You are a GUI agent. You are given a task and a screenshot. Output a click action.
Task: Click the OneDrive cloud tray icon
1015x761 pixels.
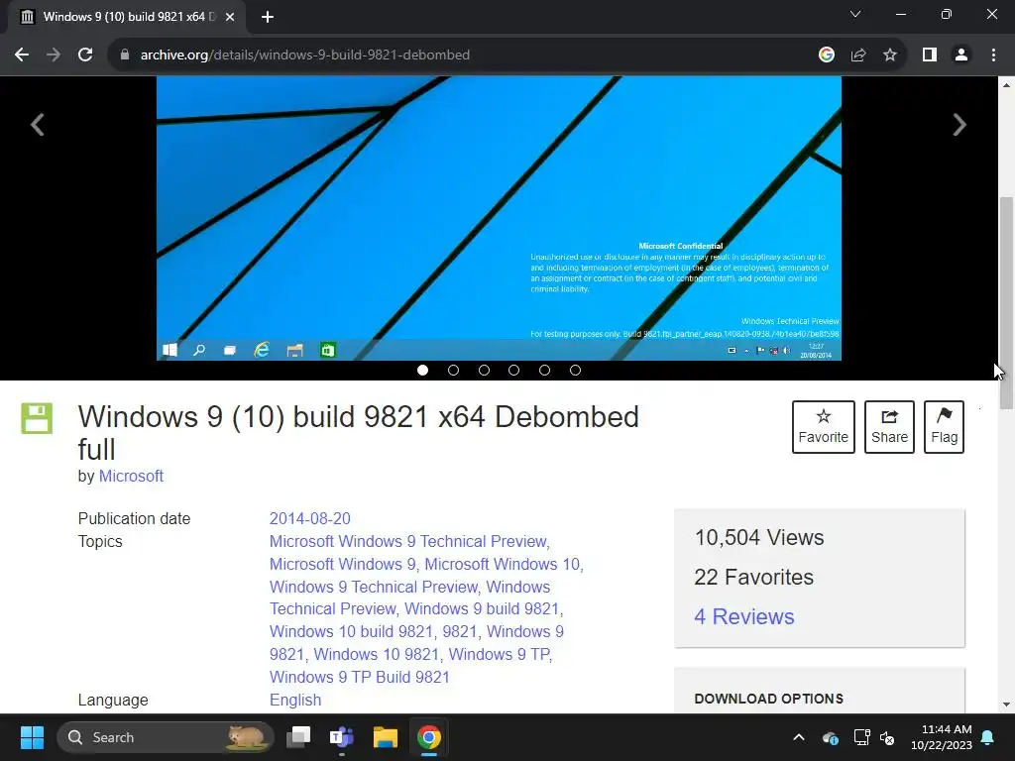(830, 737)
